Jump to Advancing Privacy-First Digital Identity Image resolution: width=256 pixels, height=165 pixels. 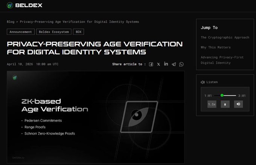coord(222,60)
